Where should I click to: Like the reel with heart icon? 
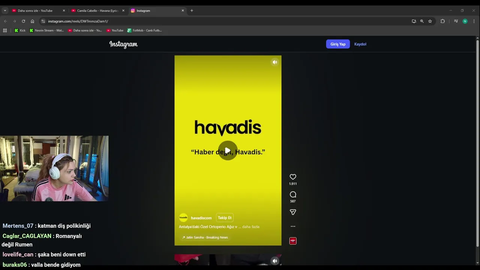tap(293, 177)
